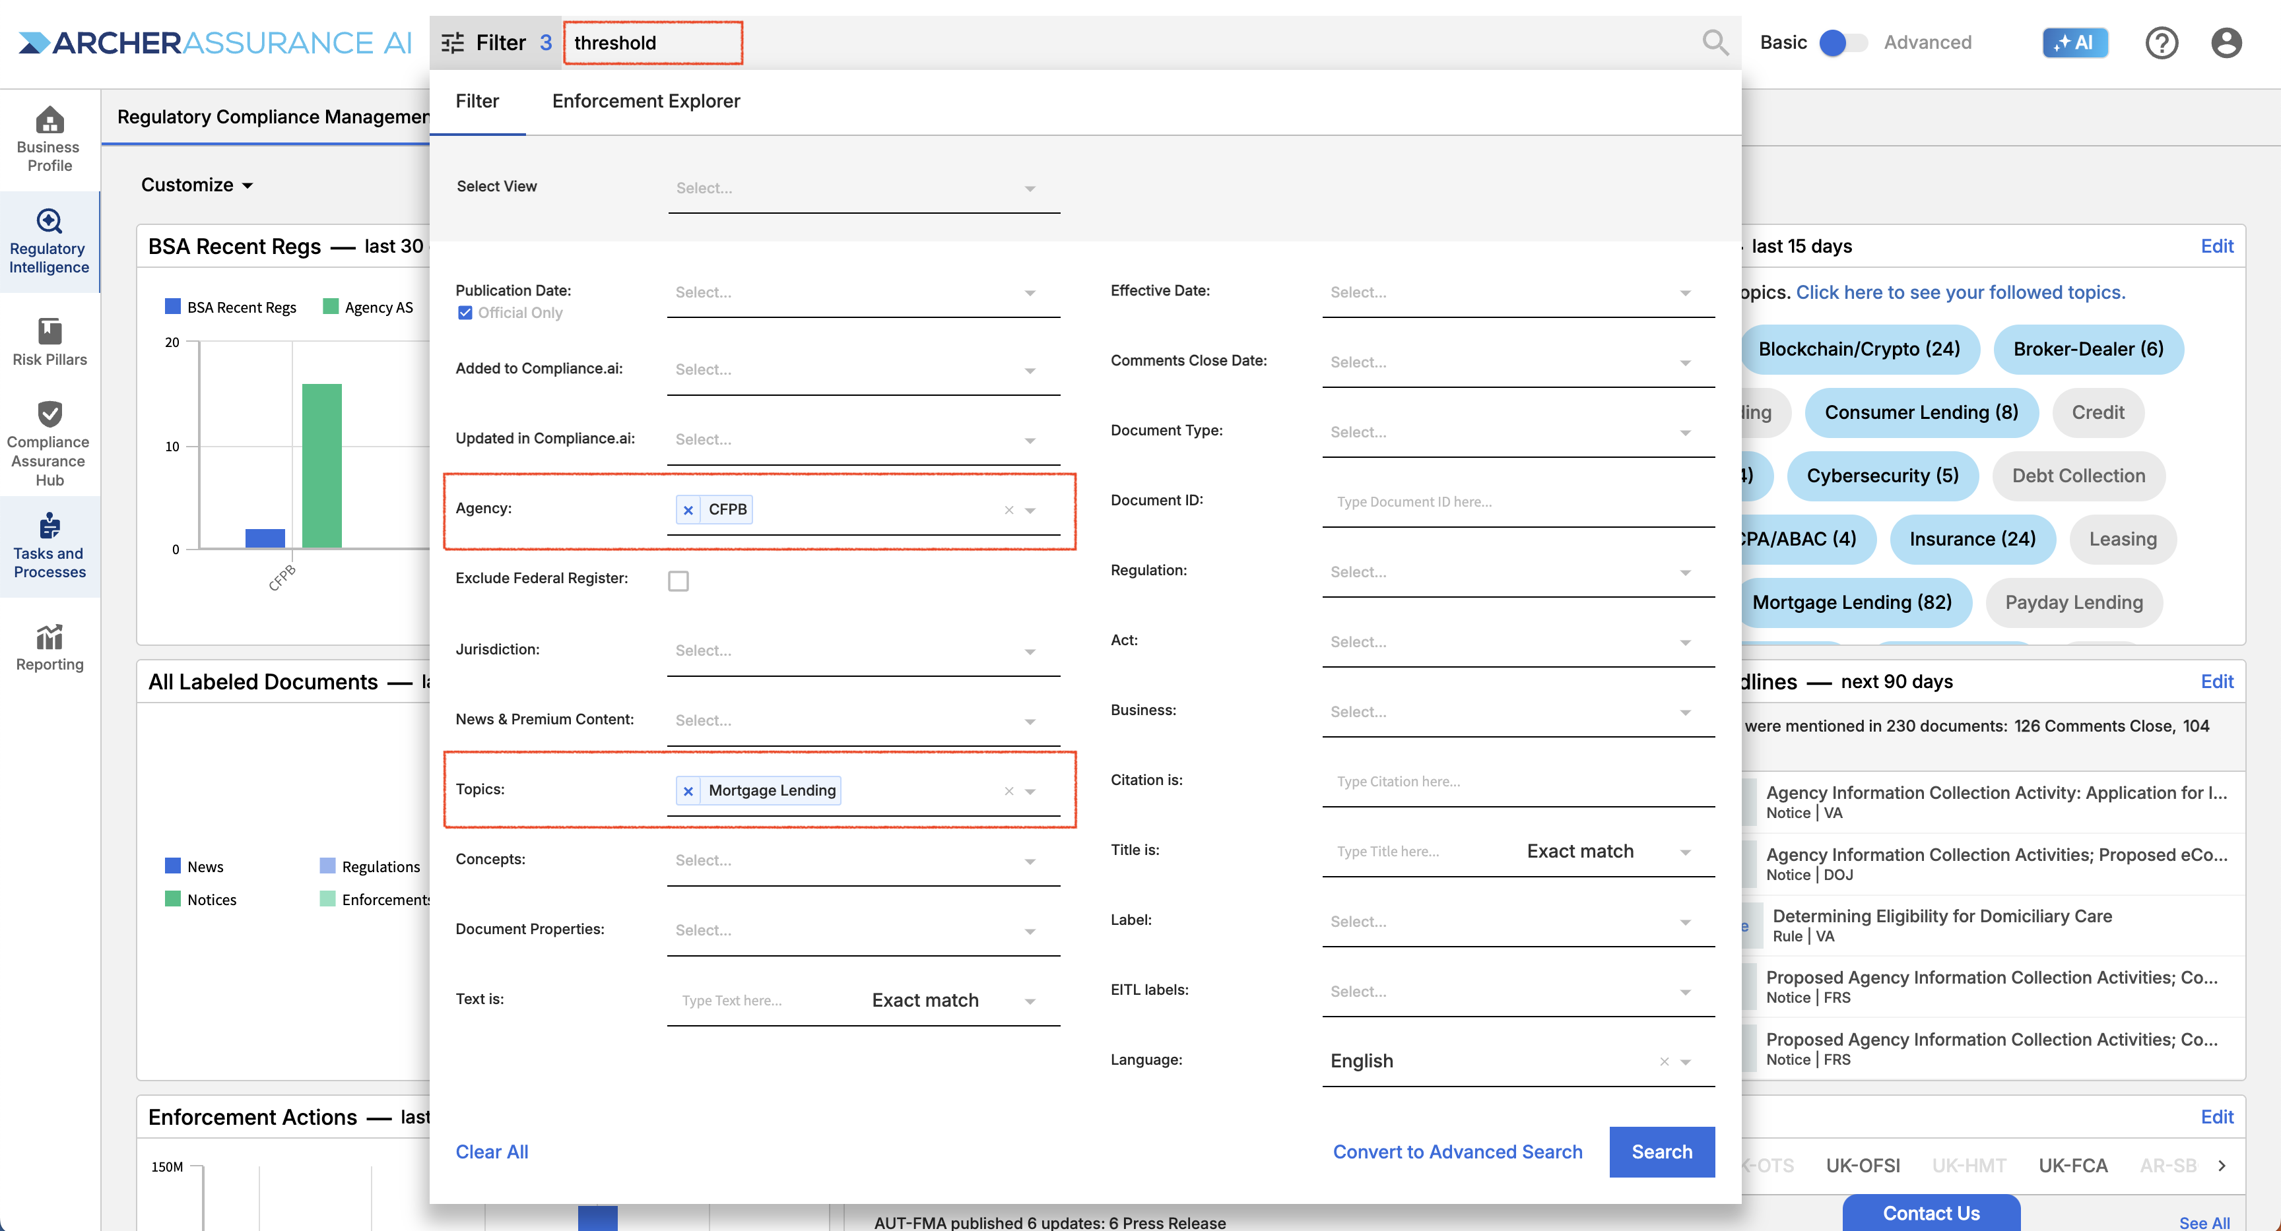Open Tasks and Processes in sidebar
The width and height of the screenshot is (2281, 1231).
coord(50,546)
